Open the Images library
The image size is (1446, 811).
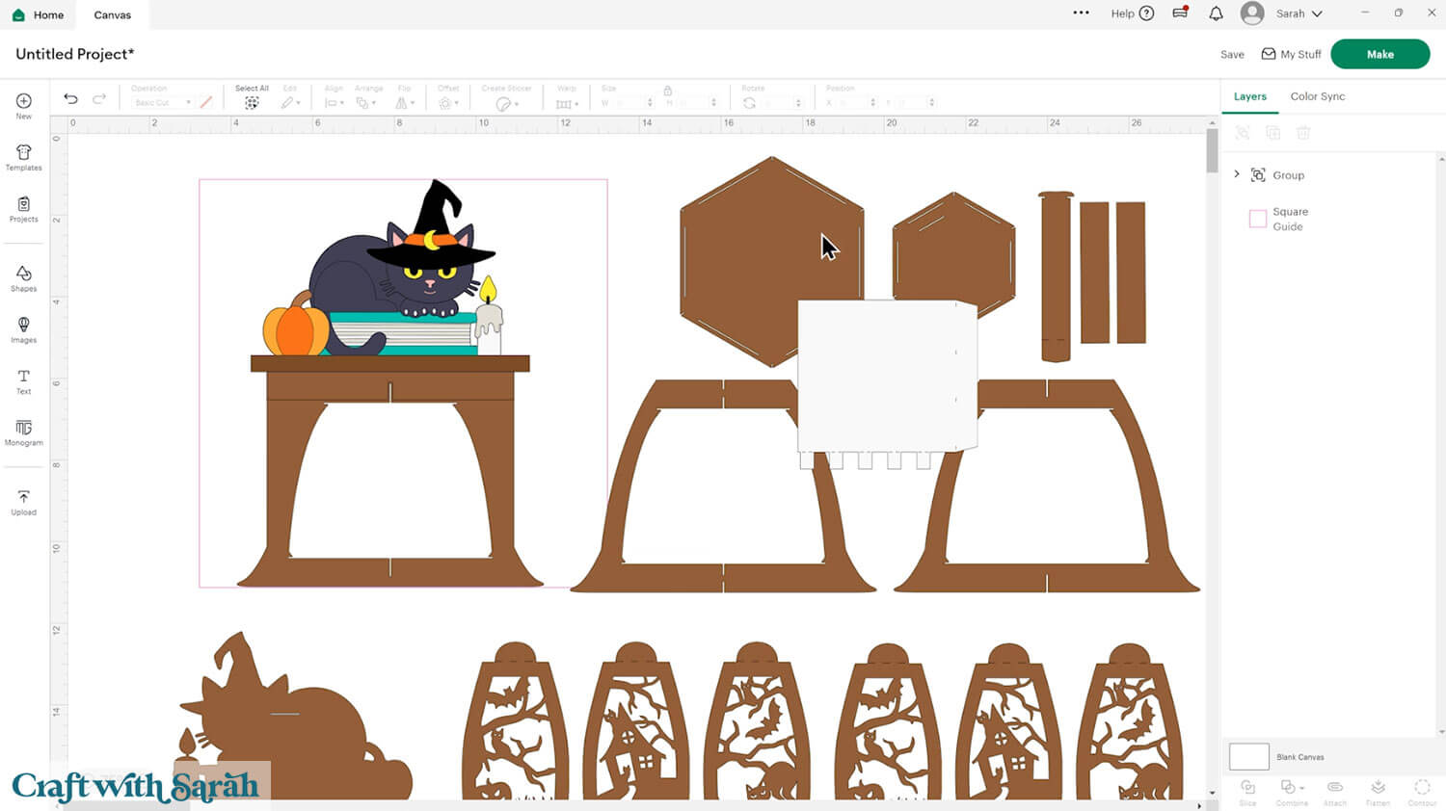pos(24,327)
